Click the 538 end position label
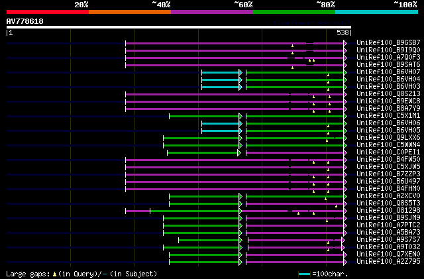The width and height of the screenshot is (424, 279). pyautogui.click(x=343, y=32)
